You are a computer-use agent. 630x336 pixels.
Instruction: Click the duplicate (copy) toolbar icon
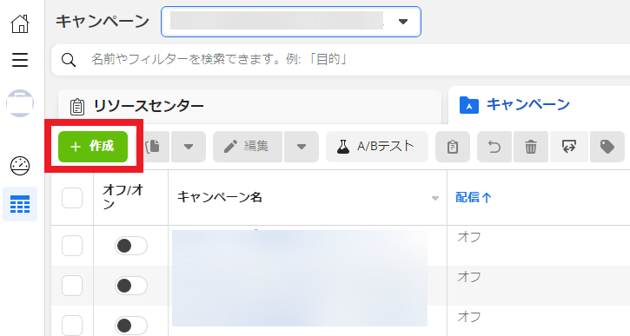click(x=154, y=147)
